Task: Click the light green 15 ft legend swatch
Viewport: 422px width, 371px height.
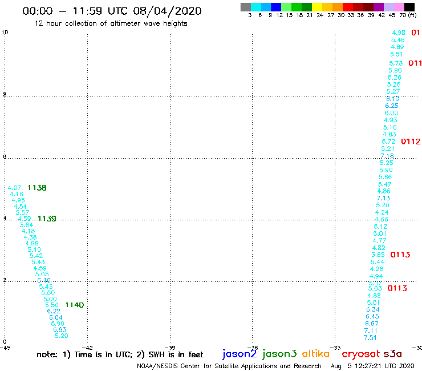Action: 286,7
